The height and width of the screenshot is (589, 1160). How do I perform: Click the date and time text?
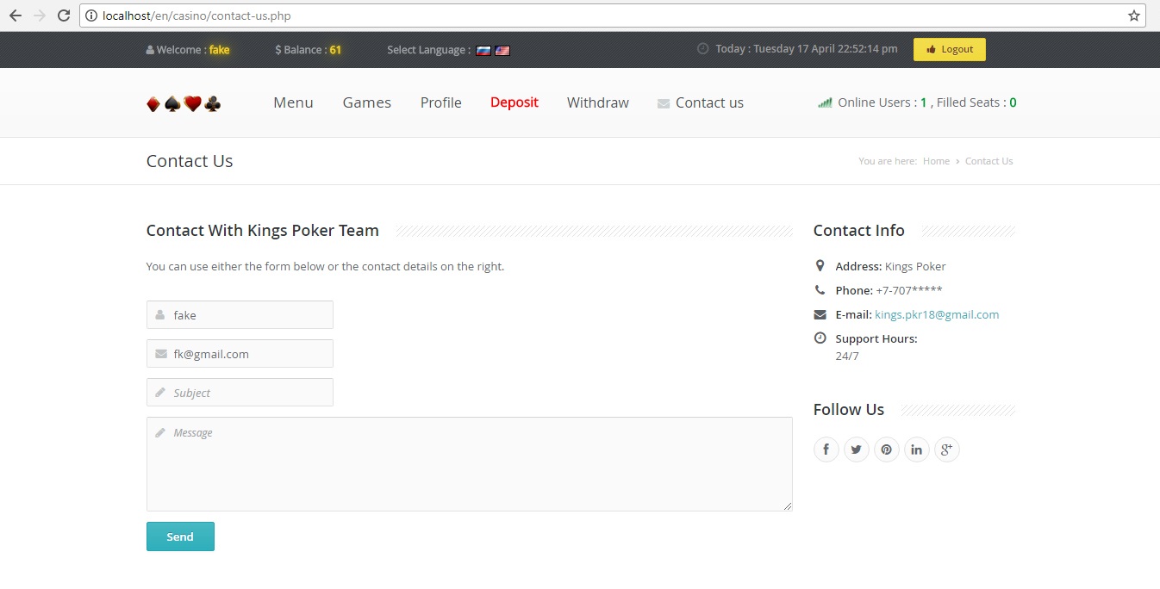pyautogui.click(x=807, y=49)
